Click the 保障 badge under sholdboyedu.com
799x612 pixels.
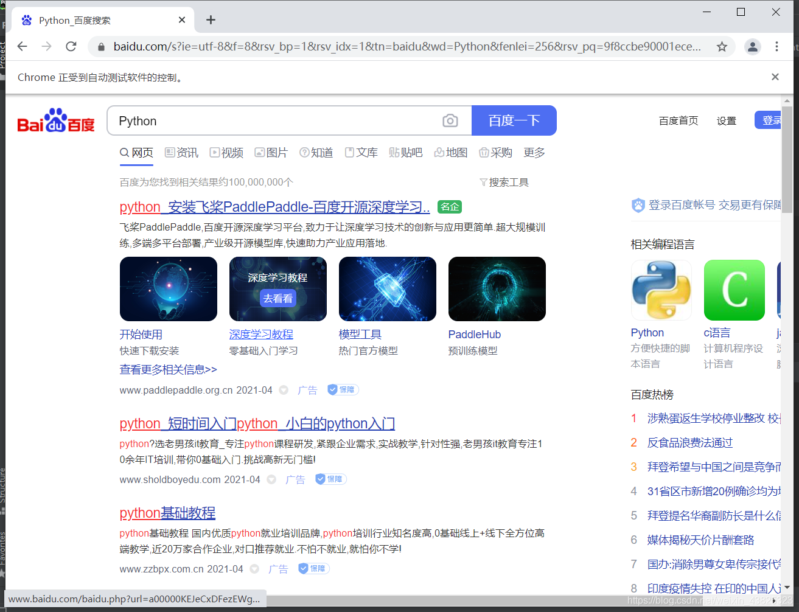pyautogui.click(x=331, y=479)
